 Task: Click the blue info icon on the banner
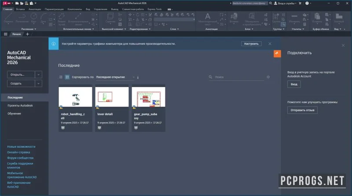[53, 44]
